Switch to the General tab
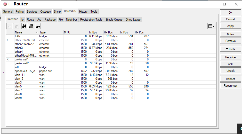This screenshot has width=242, height=134. 8,12
